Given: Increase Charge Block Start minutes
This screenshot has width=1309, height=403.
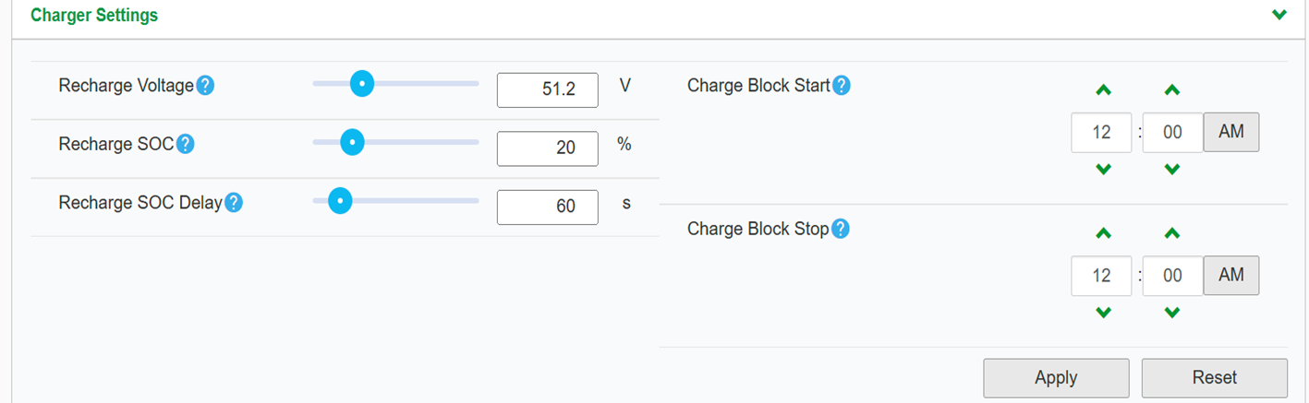Looking at the screenshot, I should click(1172, 90).
